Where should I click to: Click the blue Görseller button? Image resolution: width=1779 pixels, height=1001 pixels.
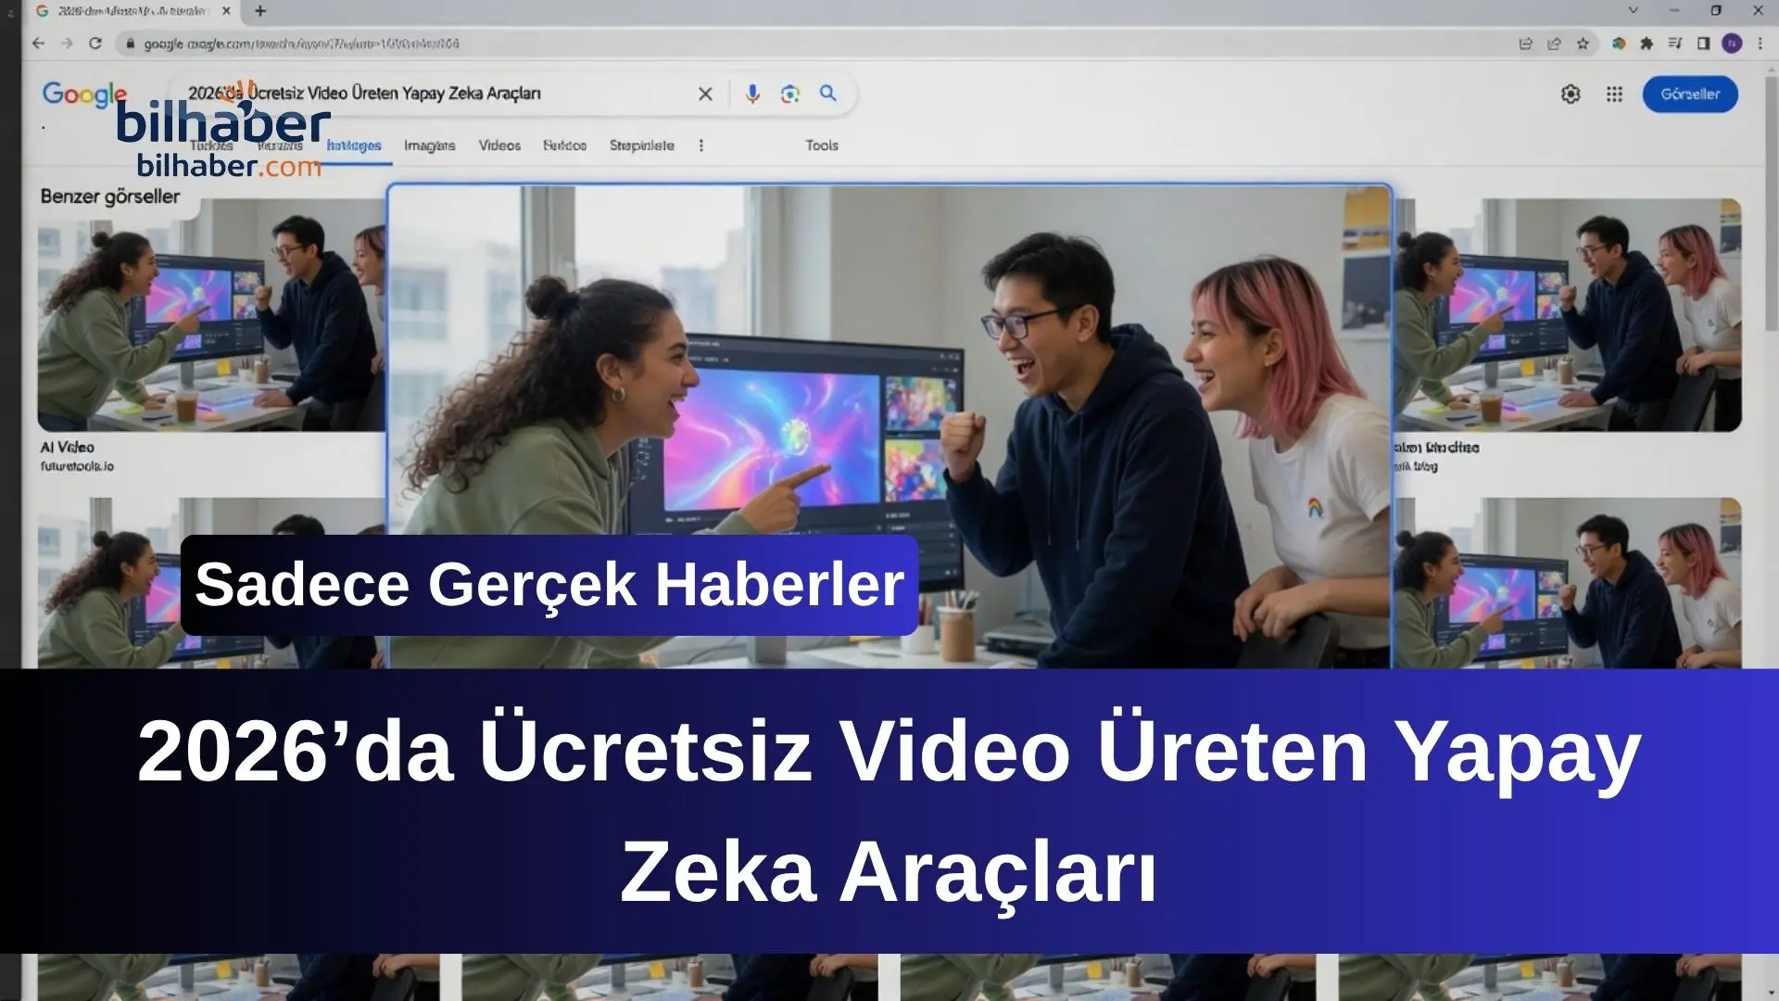(1689, 94)
